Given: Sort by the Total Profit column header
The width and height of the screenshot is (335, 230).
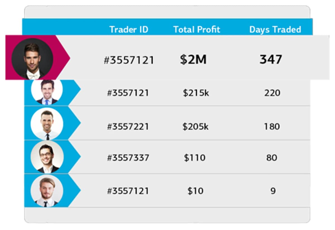Looking at the screenshot, I should point(197,30).
